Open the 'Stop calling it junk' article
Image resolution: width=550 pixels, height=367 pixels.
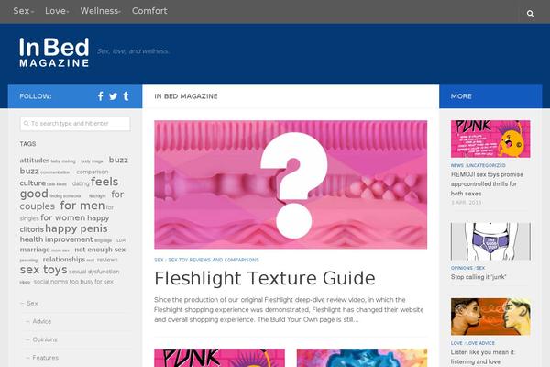click(x=478, y=277)
